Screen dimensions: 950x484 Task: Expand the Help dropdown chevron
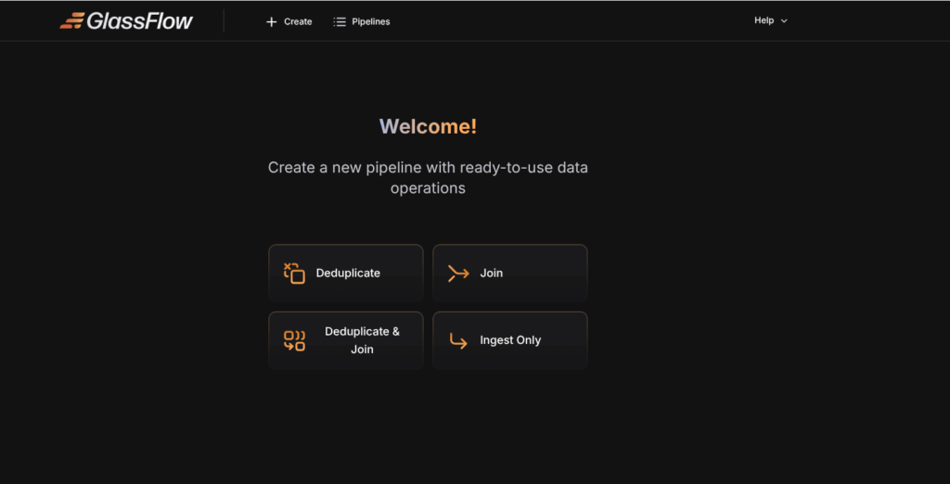(784, 21)
